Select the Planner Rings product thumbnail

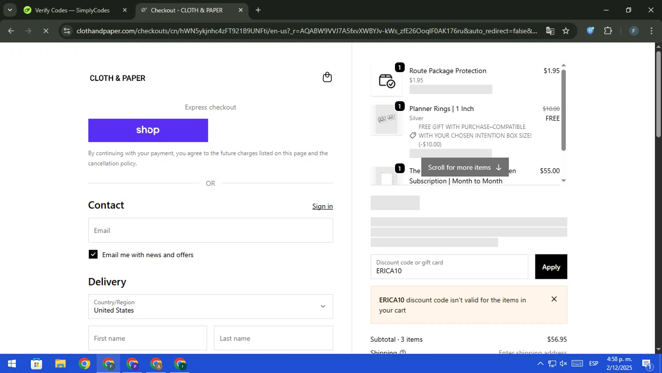coord(387,119)
